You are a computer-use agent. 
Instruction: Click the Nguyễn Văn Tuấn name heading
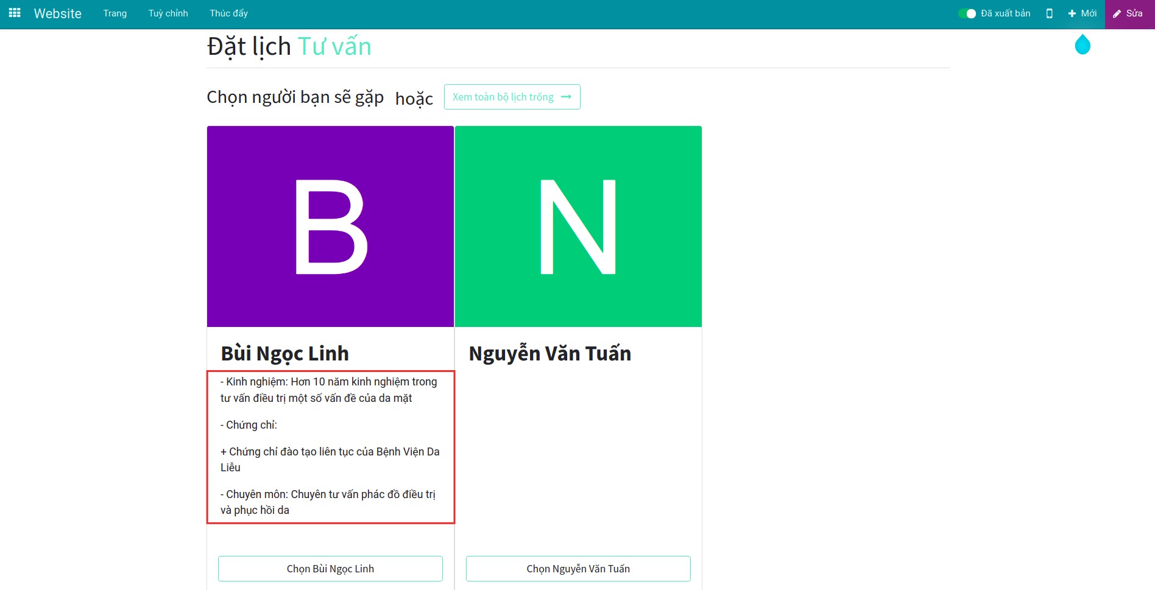tap(549, 353)
